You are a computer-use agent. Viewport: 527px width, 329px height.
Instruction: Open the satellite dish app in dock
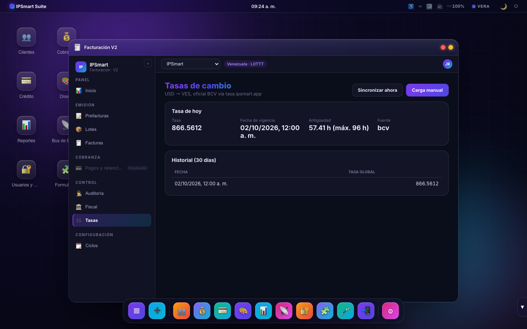pyautogui.click(x=284, y=311)
